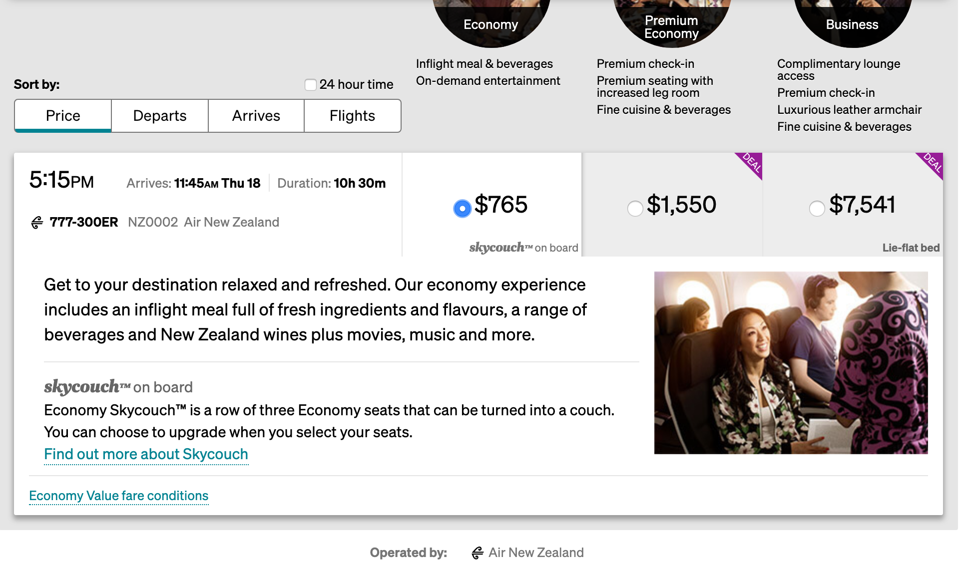Click the Economy cabin circle image

491,22
